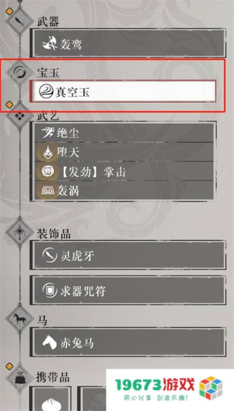The image size is (234, 411).
Task: Select the 轰鸾 weapon slot
Action: point(128,43)
